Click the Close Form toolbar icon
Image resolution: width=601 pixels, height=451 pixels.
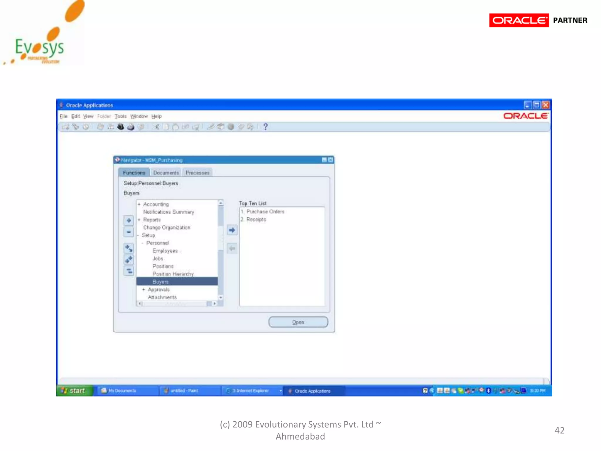pyautogui.click(x=141, y=127)
